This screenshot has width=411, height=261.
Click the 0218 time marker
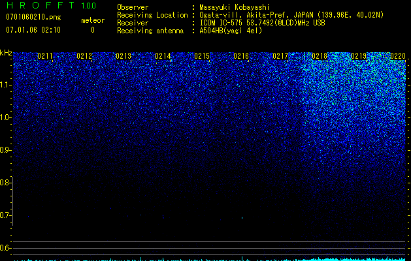[x=320, y=56]
